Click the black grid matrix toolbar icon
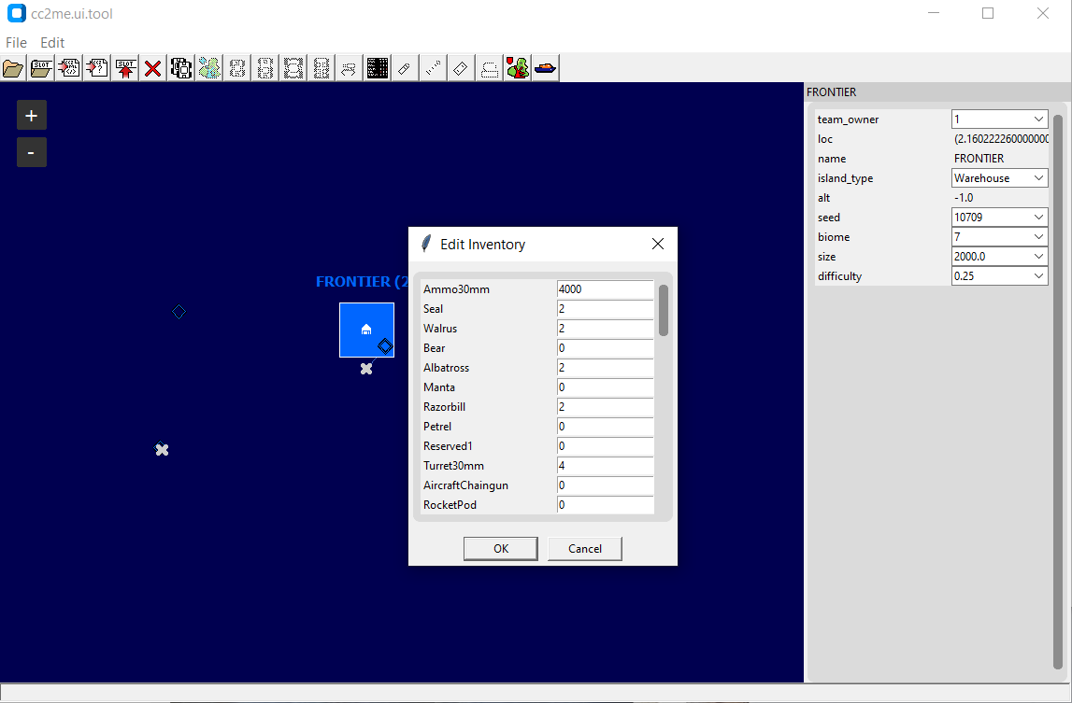The width and height of the screenshot is (1072, 703). click(377, 67)
